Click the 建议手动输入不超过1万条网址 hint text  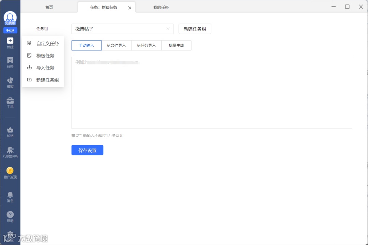(x=97, y=136)
